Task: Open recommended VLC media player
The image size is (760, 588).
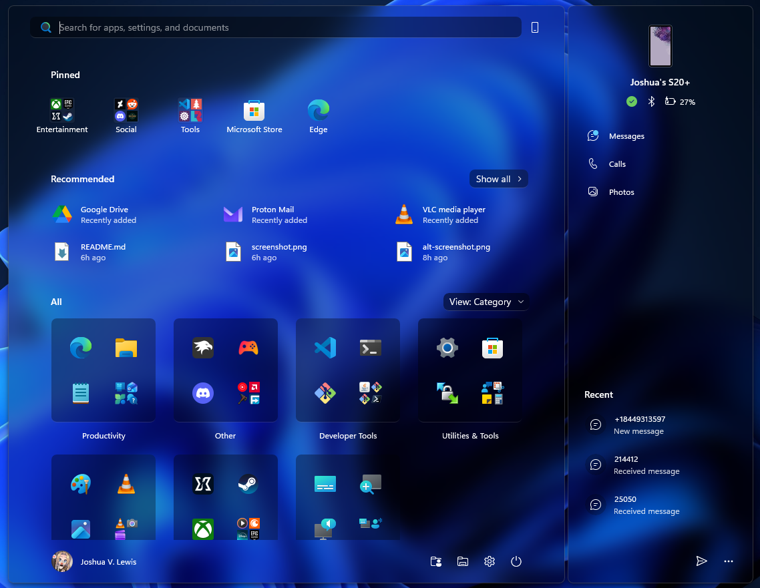Action: click(x=441, y=214)
